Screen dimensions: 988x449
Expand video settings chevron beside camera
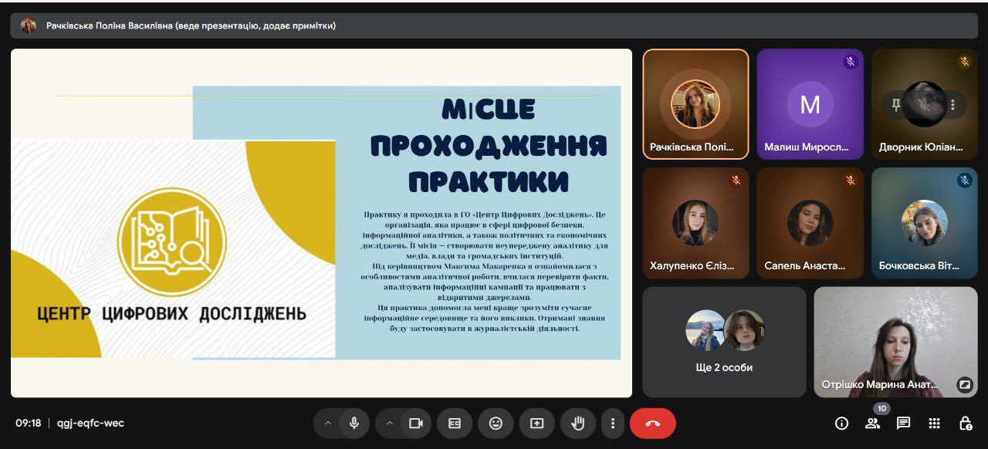pos(389,423)
